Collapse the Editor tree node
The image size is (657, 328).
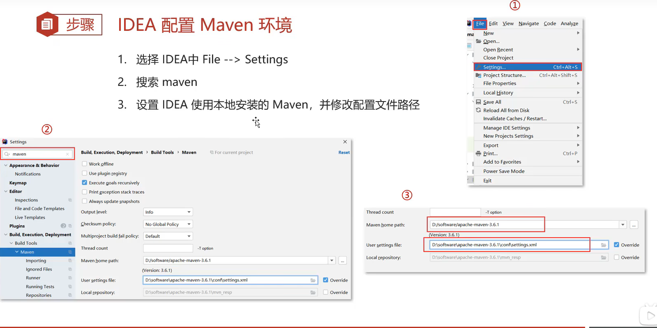pyautogui.click(x=6, y=192)
